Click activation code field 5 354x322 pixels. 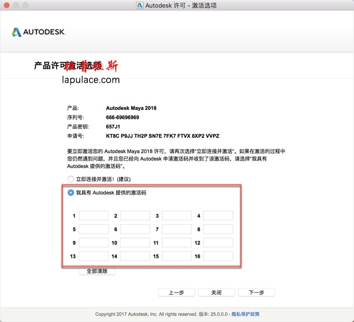tap(94, 230)
